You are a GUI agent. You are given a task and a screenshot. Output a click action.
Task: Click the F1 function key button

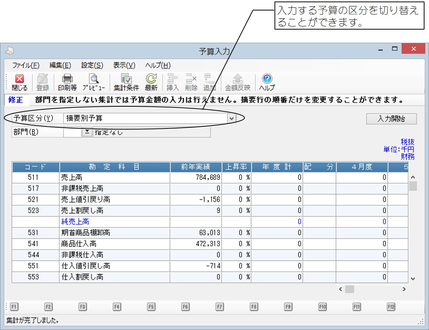click(x=14, y=307)
